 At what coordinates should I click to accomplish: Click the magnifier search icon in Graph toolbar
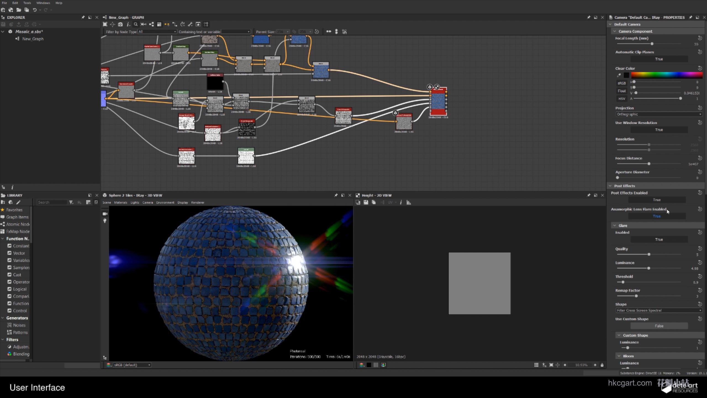[x=136, y=24]
